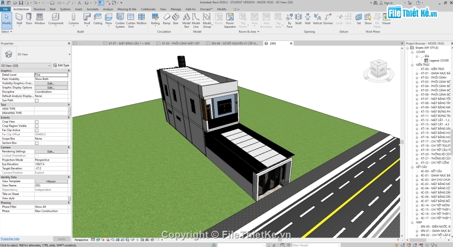Open the Select panel dropdown
This screenshot has width=453, height=247.
[x=6, y=32]
